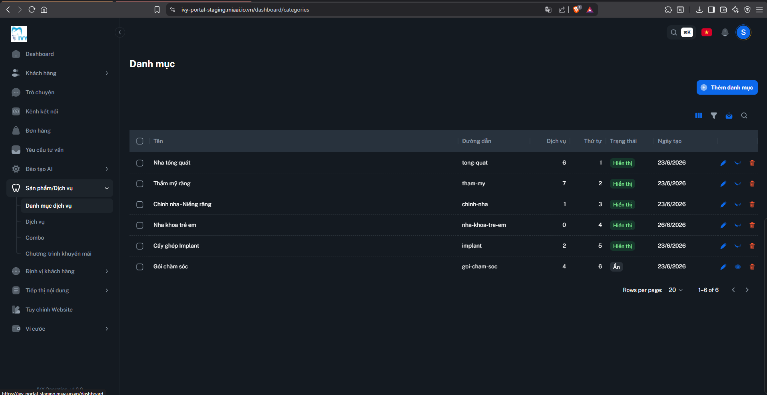Open the Dịch vụ submenu item
Image resolution: width=767 pixels, height=395 pixels.
(35, 222)
